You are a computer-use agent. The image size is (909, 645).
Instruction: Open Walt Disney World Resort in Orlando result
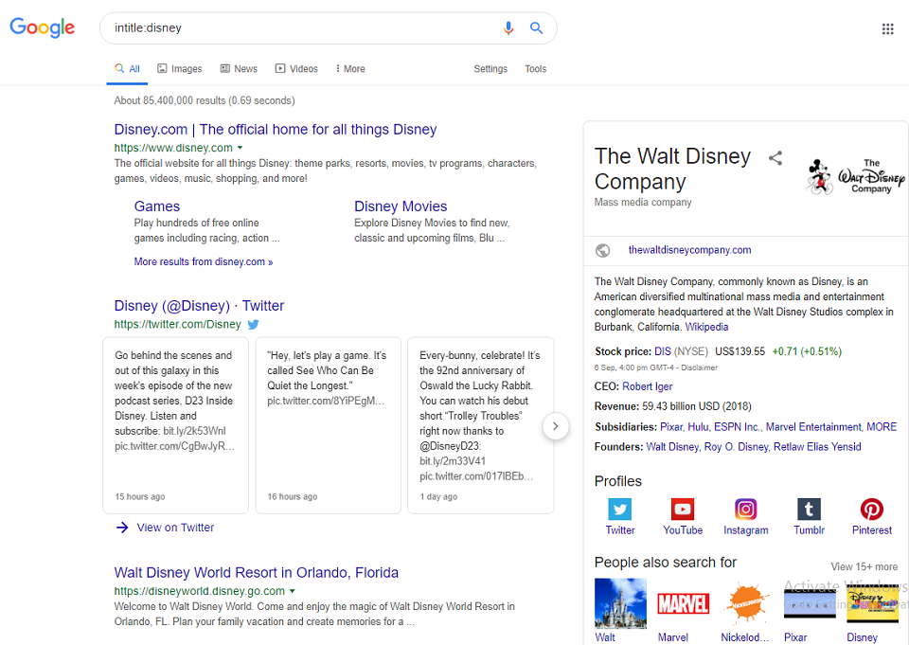click(x=257, y=572)
